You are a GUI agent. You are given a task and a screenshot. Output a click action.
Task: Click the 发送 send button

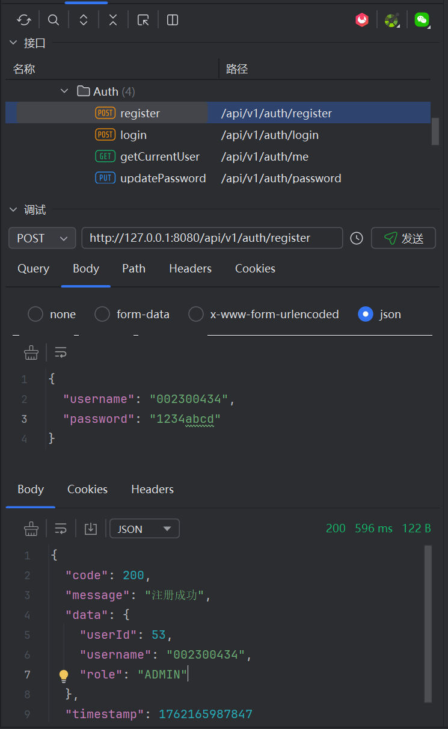(404, 238)
